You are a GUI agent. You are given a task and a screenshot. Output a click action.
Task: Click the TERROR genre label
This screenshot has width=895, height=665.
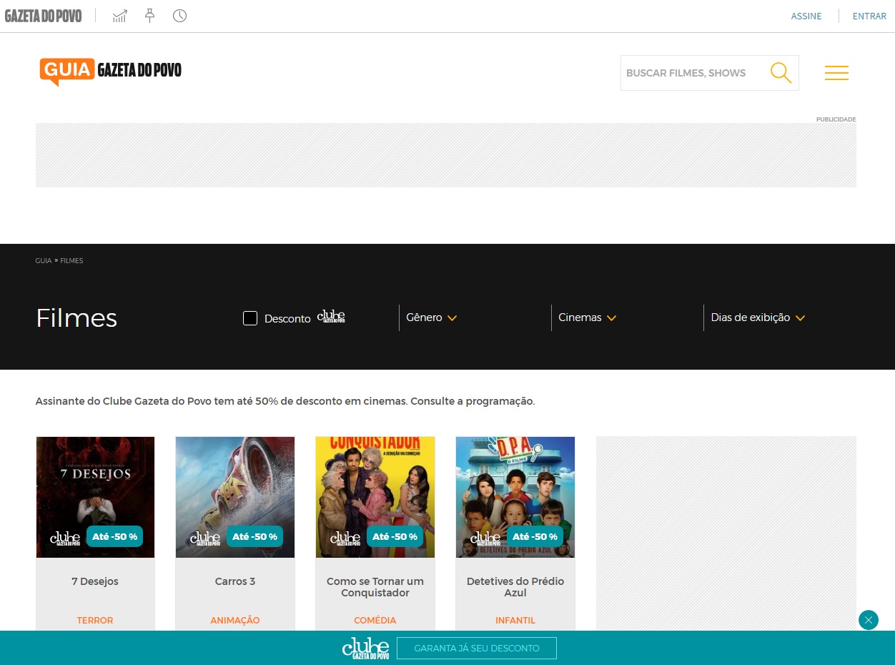coord(95,621)
